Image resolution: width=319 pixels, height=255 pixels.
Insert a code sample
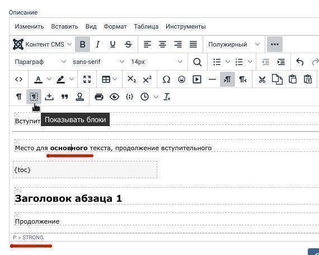pos(130,96)
